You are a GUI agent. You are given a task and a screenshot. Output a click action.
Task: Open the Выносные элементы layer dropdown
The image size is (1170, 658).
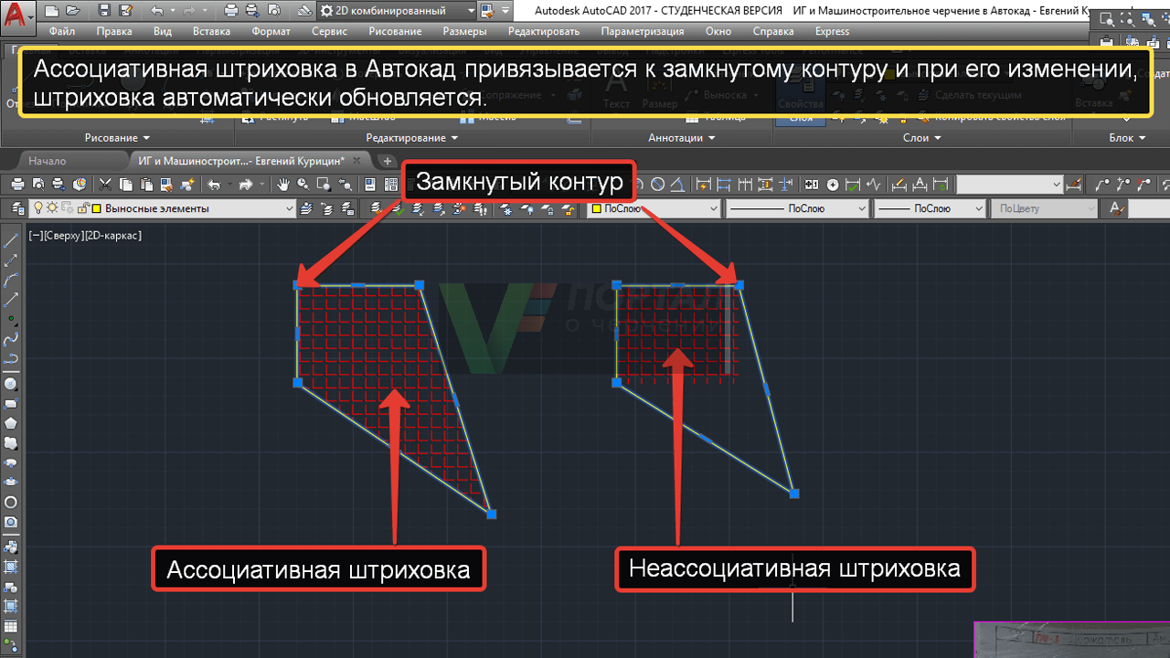[163, 208]
